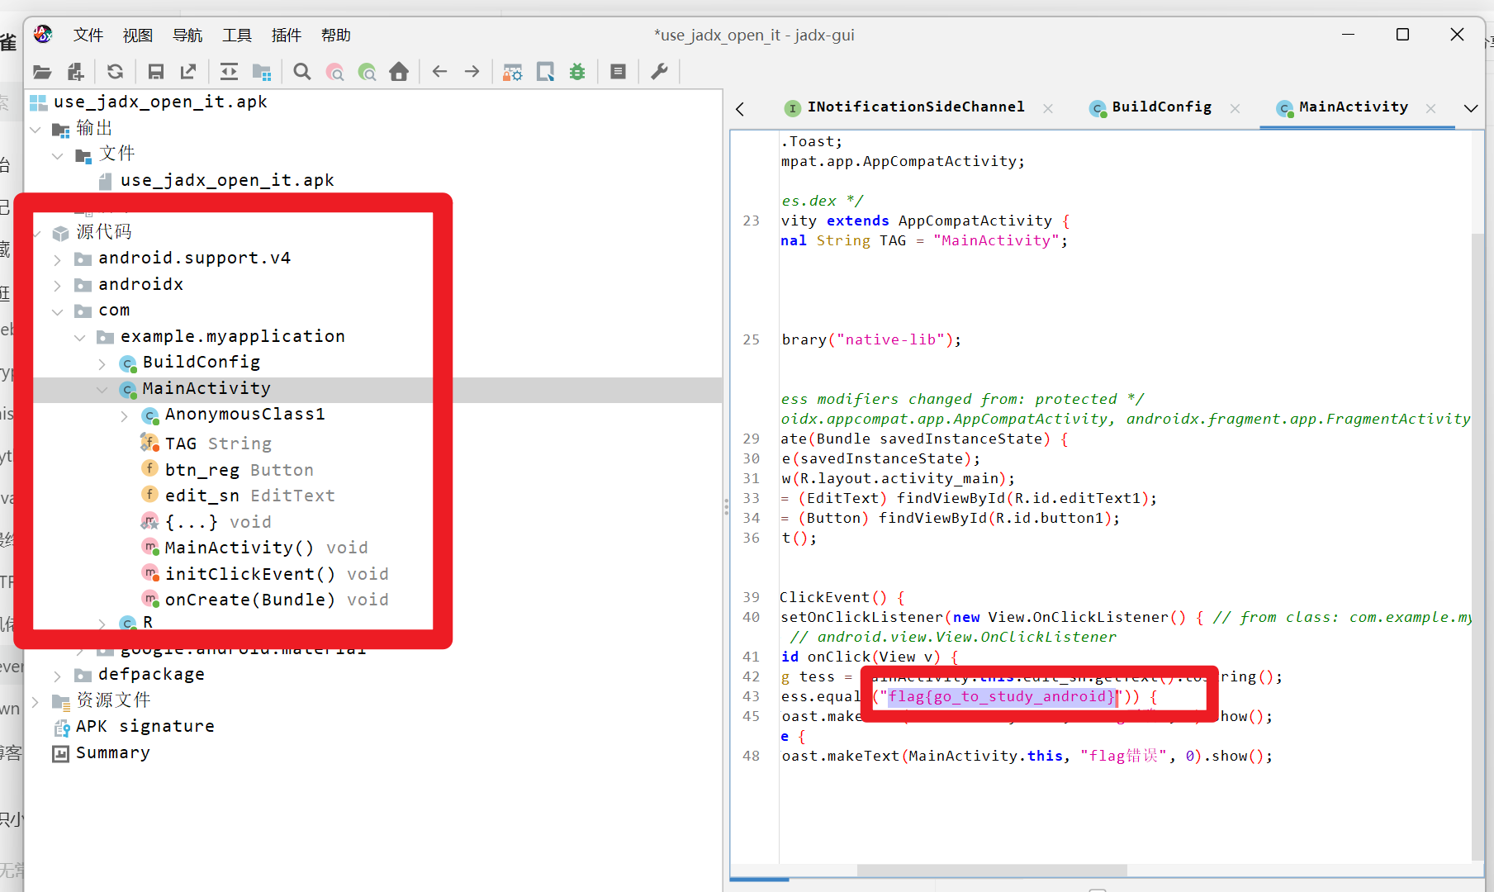The height and width of the screenshot is (892, 1494).
Task: Collapse the MainActivity class node
Action: pos(102,389)
